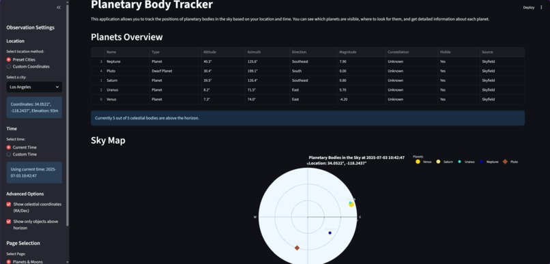
Task: Toggle Neptune in the sky map legend
Action: (489, 162)
